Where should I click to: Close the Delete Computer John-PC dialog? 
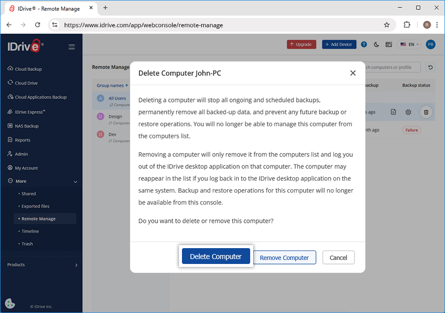click(x=353, y=73)
